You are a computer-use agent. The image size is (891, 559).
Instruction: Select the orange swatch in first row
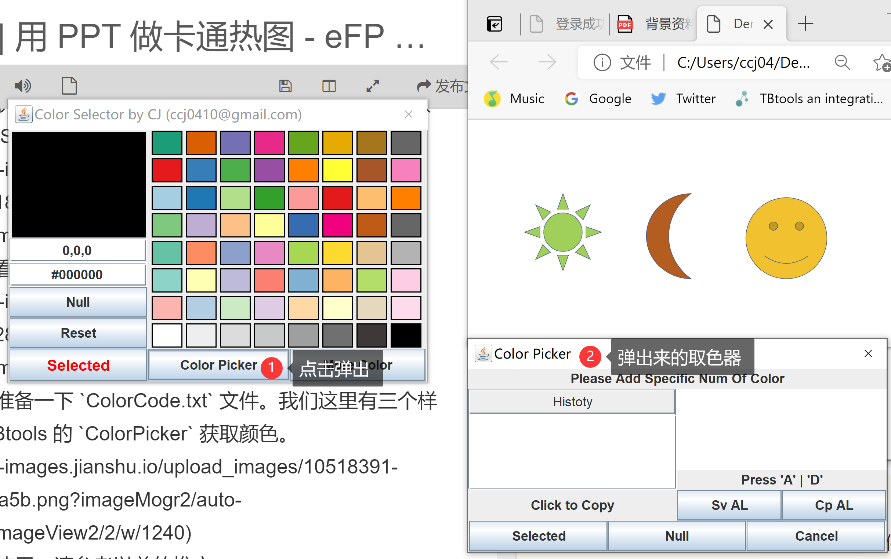(201, 142)
